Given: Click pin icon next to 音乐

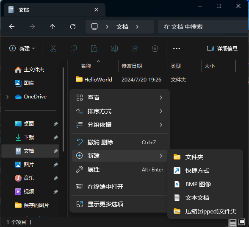Looking at the screenshot, I should pyautogui.click(x=55, y=178).
